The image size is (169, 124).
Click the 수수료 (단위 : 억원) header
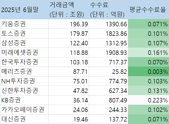109,10
